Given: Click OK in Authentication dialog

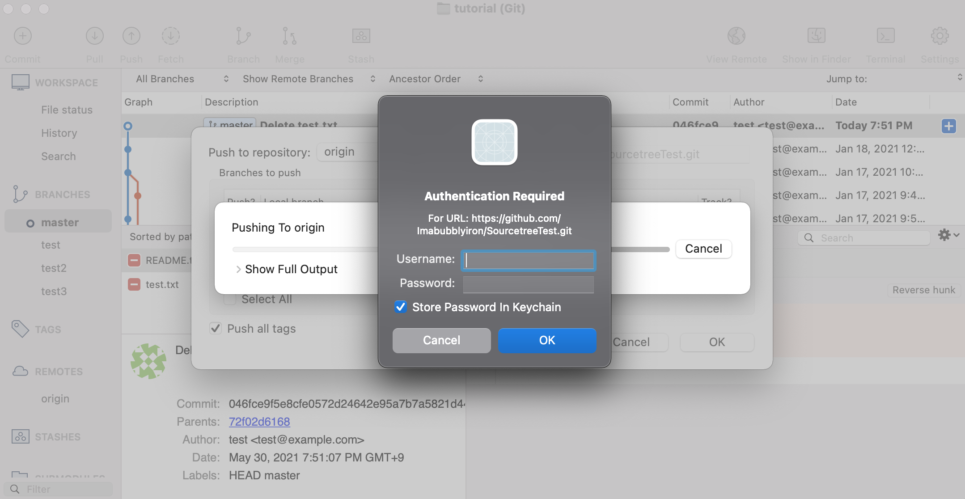Looking at the screenshot, I should click(546, 340).
